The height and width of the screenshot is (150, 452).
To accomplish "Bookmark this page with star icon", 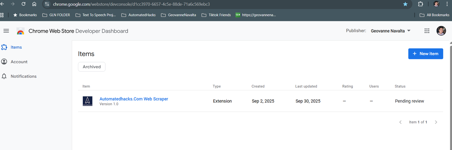I will click(405, 4).
